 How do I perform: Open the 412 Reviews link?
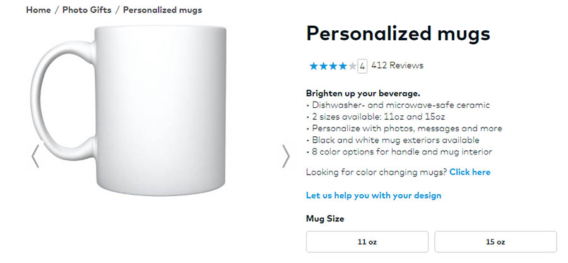[x=397, y=66]
